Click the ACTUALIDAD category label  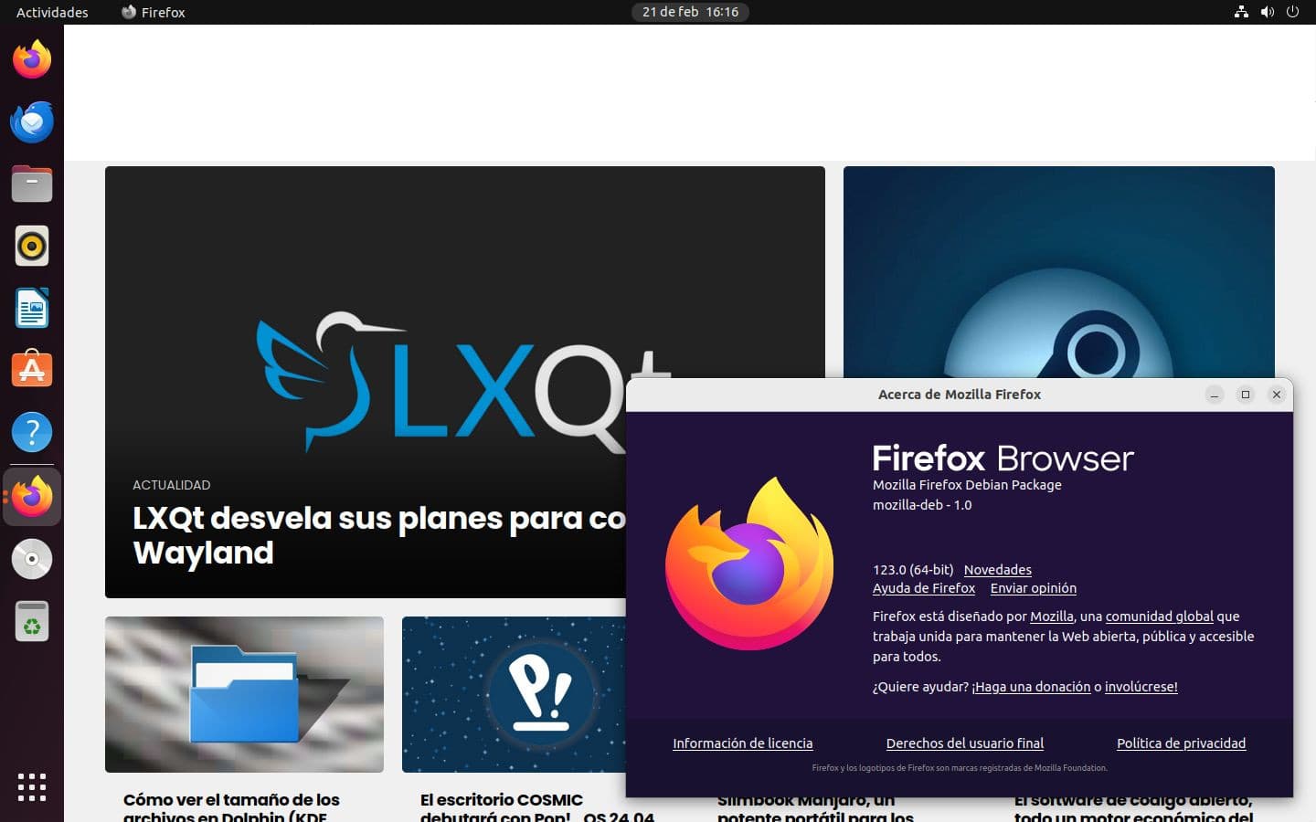click(x=171, y=485)
